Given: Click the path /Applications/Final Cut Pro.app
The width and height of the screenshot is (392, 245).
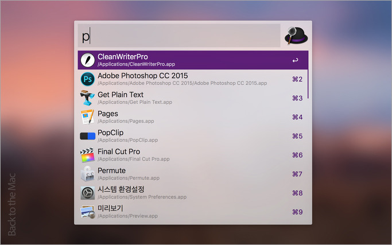Looking at the screenshot, I should point(134,160).
